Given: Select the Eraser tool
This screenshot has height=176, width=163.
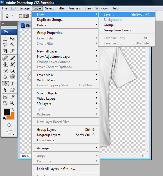Looking at the screenshot, I should click(x=5, y=71).
